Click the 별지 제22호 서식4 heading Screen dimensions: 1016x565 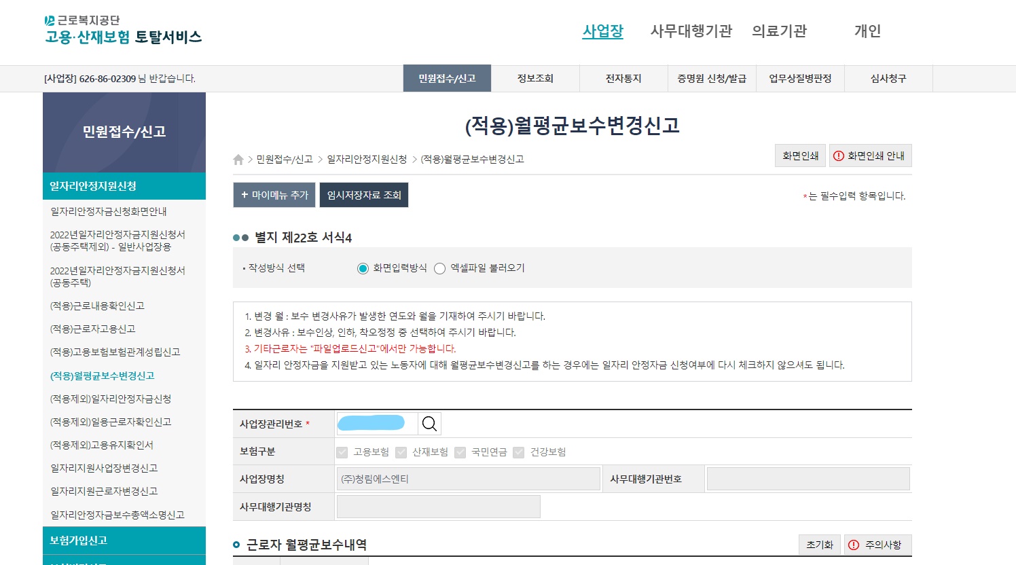[303, 238]
